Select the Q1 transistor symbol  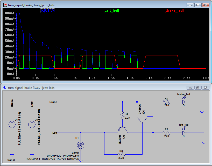click(123, 130)
